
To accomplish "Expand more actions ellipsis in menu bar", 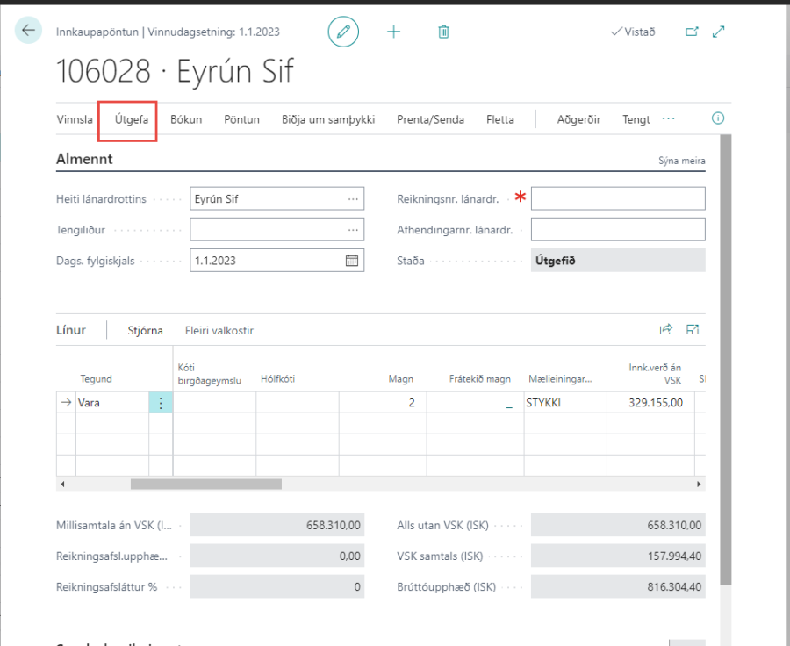I will coord(669,118).
